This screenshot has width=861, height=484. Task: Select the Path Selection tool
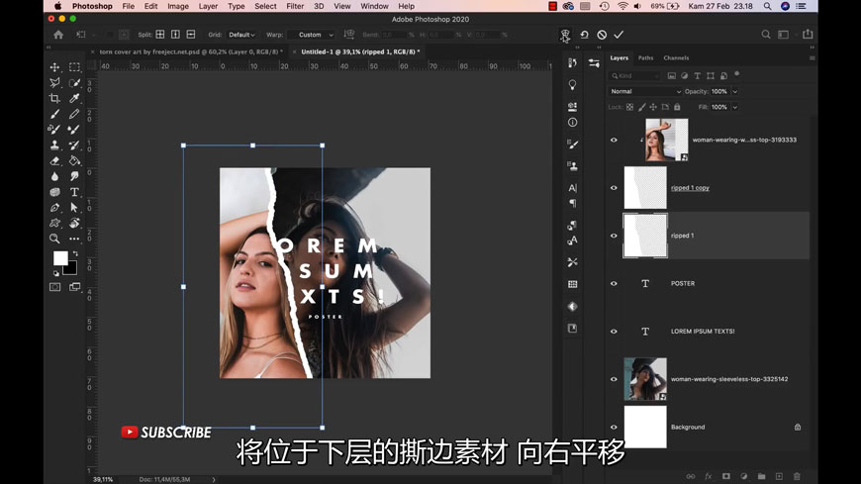click(74, 208)
